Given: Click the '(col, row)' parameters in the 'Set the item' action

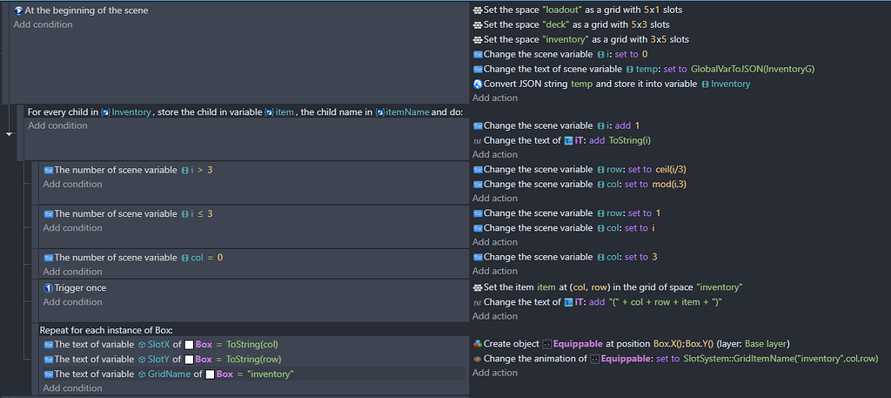Looking at the screenshot, I should click(590, 287).
